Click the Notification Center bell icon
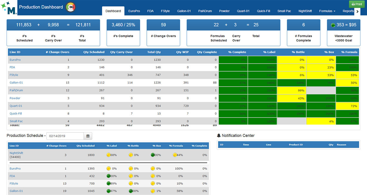Viewport: 367px width, 195px height. [x=219, y=135]
